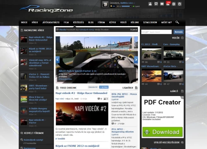
Task: Go to next slide with right arrow
Action: click(136, 60)
